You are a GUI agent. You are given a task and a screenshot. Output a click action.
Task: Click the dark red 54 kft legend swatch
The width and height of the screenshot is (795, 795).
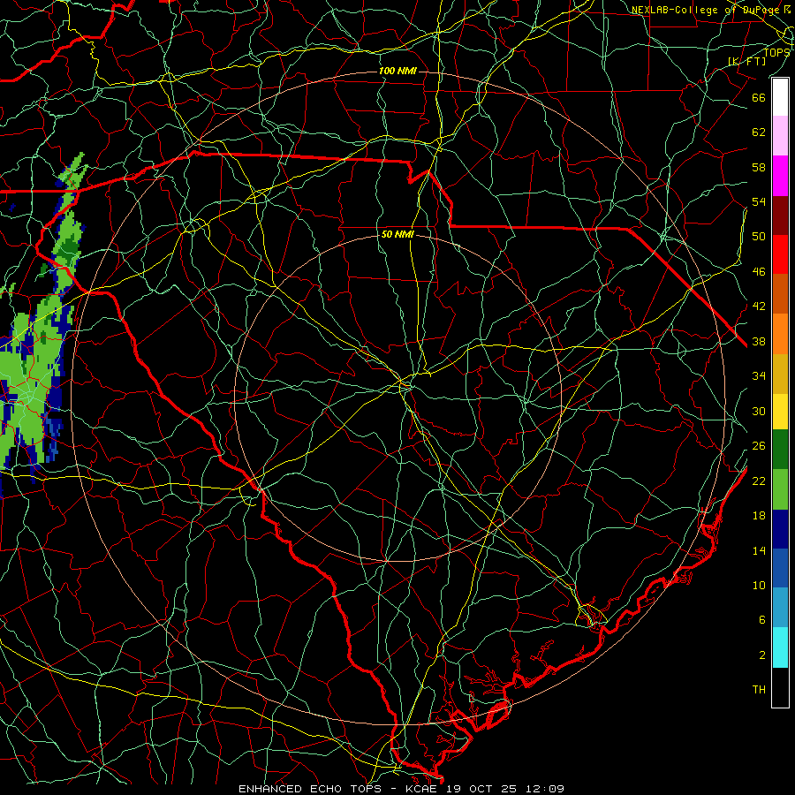tap(780, 215)
